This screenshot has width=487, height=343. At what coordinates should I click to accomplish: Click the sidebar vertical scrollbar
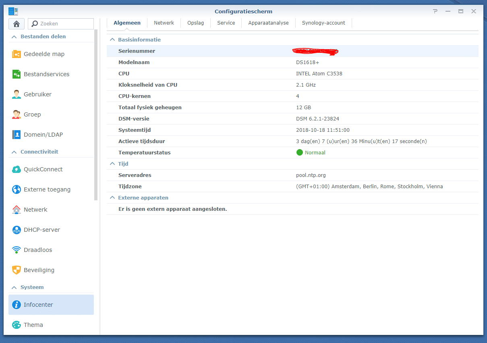pyautogui.click(x=96, y=115)
